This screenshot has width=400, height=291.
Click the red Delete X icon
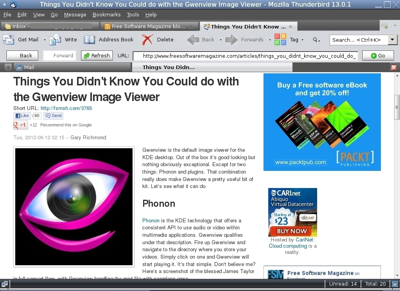[147, 40]
